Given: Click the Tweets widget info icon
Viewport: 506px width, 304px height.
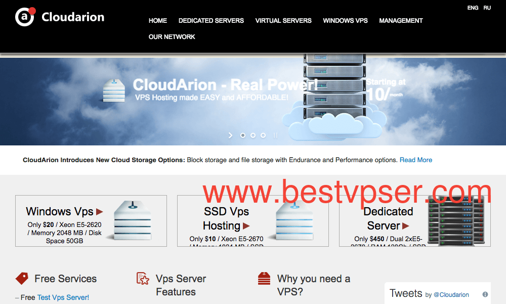Looking at the screenshot, I should 485,294.
